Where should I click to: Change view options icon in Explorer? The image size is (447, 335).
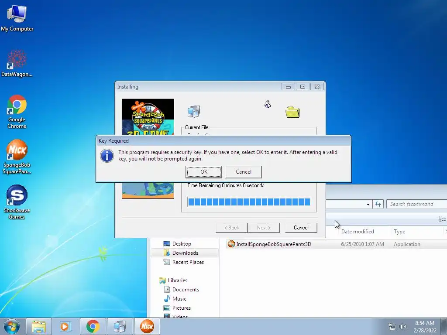(x=442, y=219)
